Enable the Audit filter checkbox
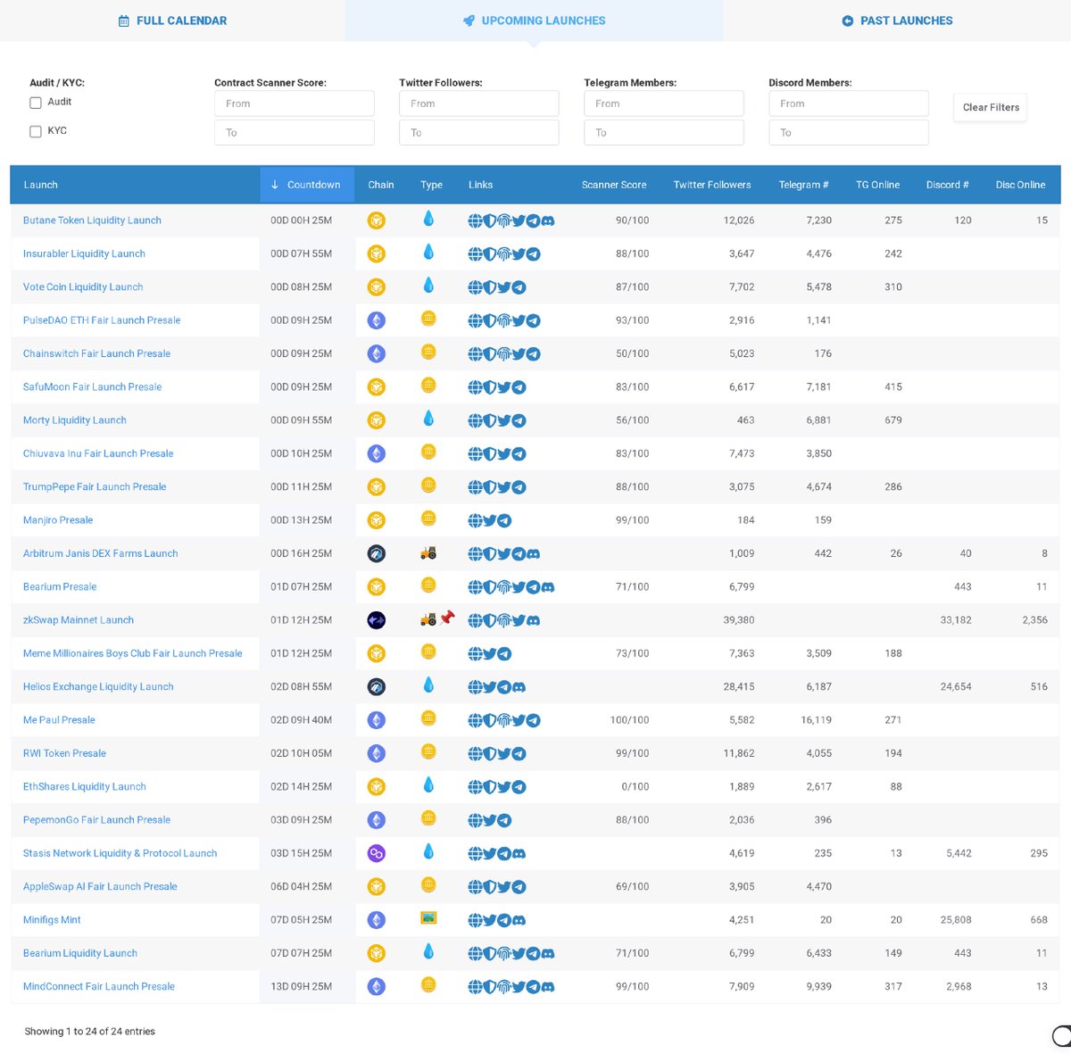This screenshot has height=1062, width=1071. coord(36,103)
